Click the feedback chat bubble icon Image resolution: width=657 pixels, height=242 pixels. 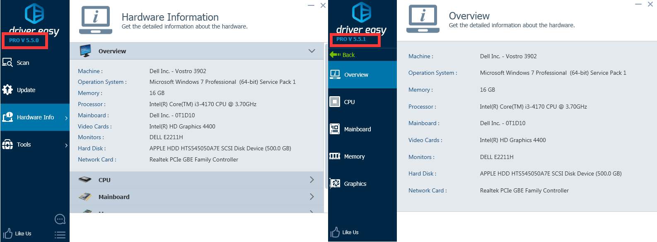pos(60,219)
